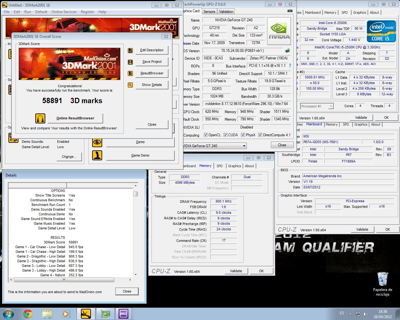The width and height of the screenshot is (400, 320).
Task: Open the Online Services menu
Action: (64, 12)
